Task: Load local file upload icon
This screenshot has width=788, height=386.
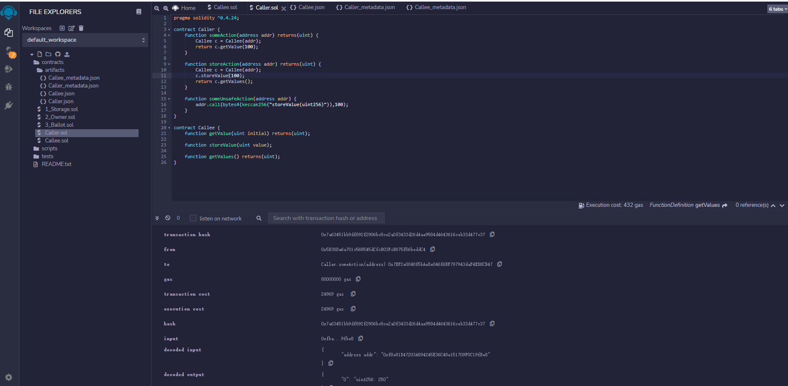Action: pyautogui.click(x=67, y=54)
